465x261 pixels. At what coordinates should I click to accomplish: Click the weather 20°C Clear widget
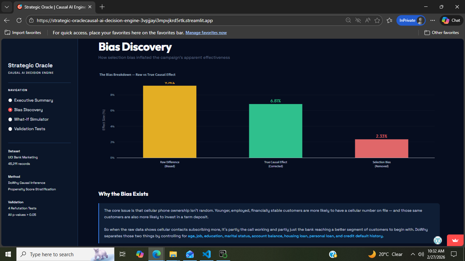386,254
